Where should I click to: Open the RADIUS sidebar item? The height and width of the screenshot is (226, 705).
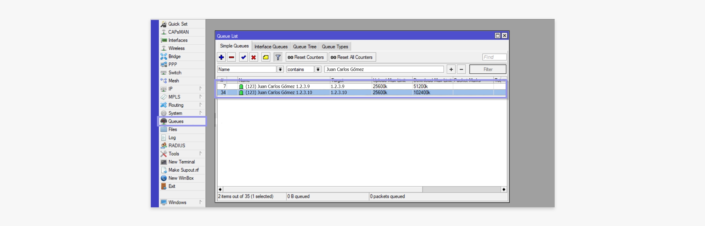tap(177, 145)
